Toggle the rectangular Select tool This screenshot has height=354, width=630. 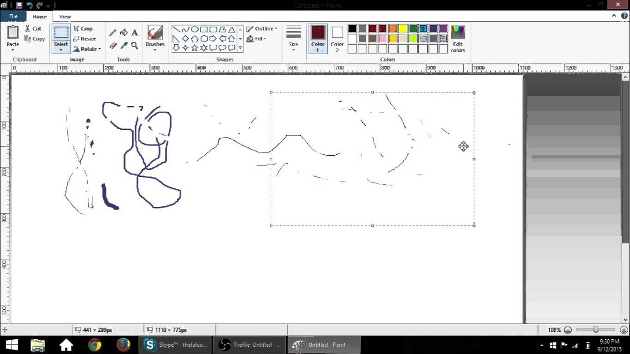[61, 33]
